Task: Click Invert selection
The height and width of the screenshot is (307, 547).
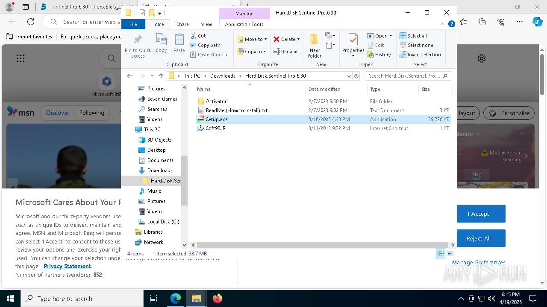Action: pos(420,55)
